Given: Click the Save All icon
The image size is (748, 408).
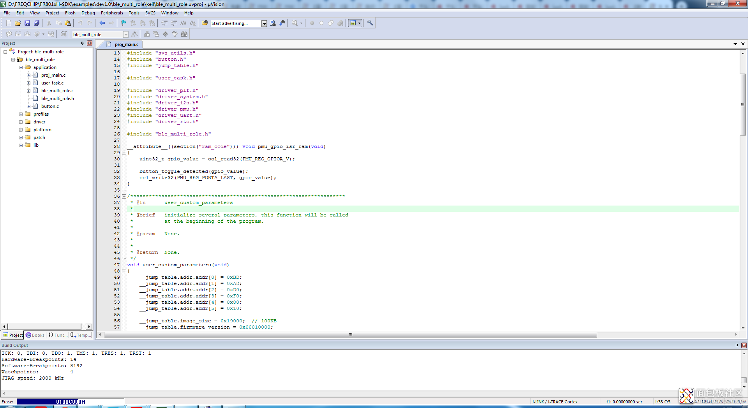Looking at the screenshot, I should point(37,23).
